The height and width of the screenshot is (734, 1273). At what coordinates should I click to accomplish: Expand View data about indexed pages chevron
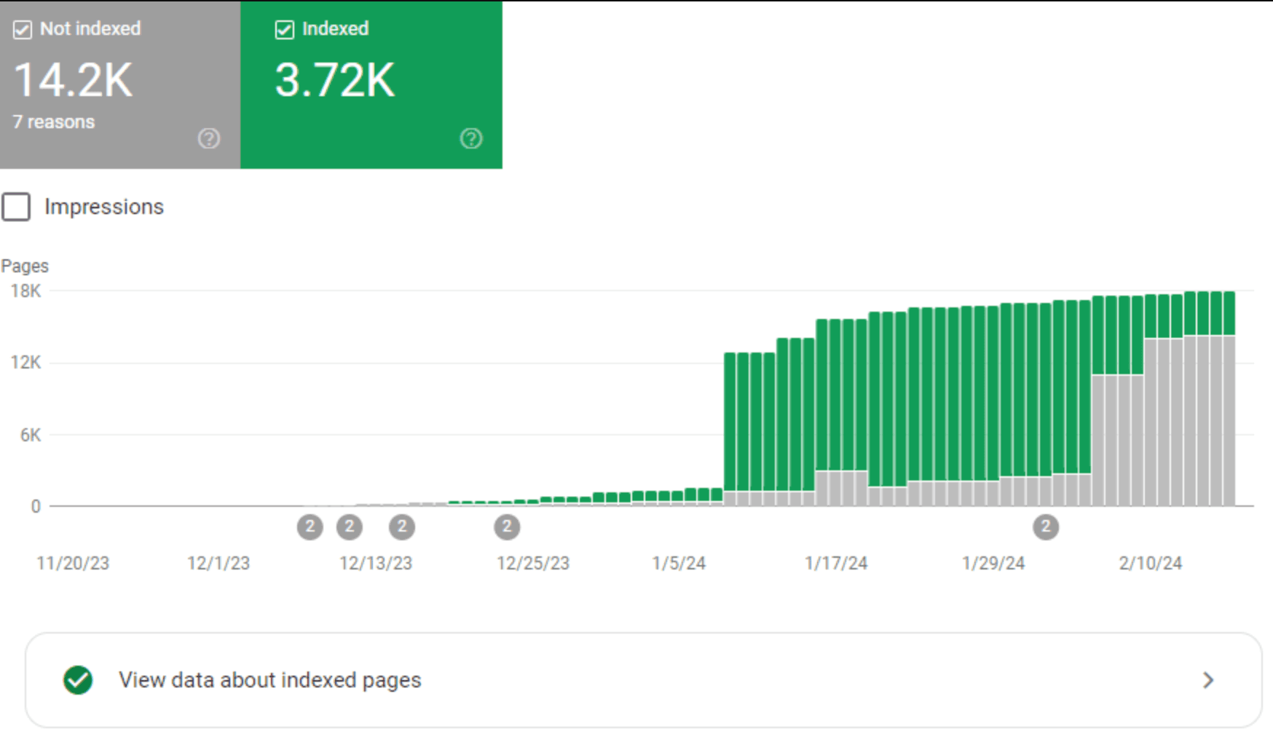pyautogui.click(x=1208, y=680)
